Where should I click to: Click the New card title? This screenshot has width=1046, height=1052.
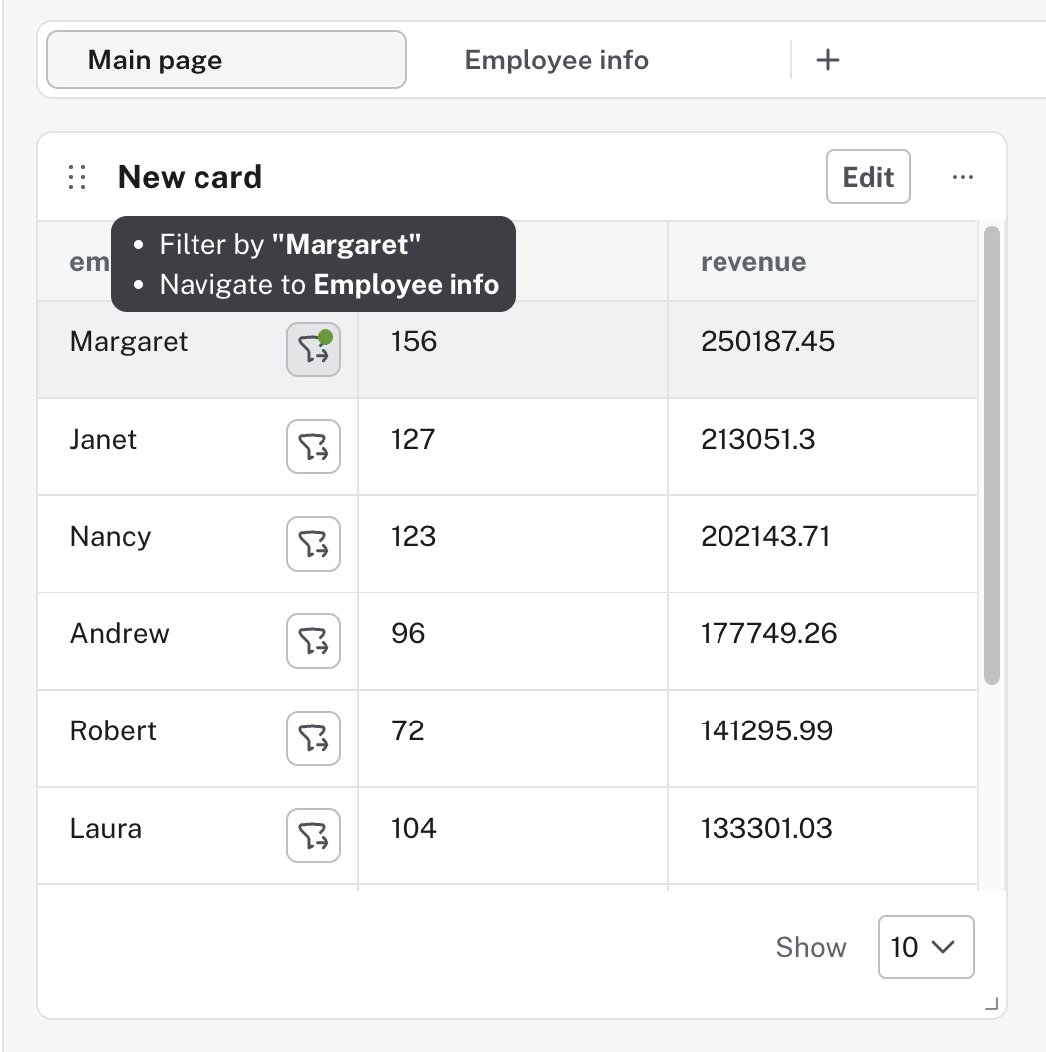190,178
